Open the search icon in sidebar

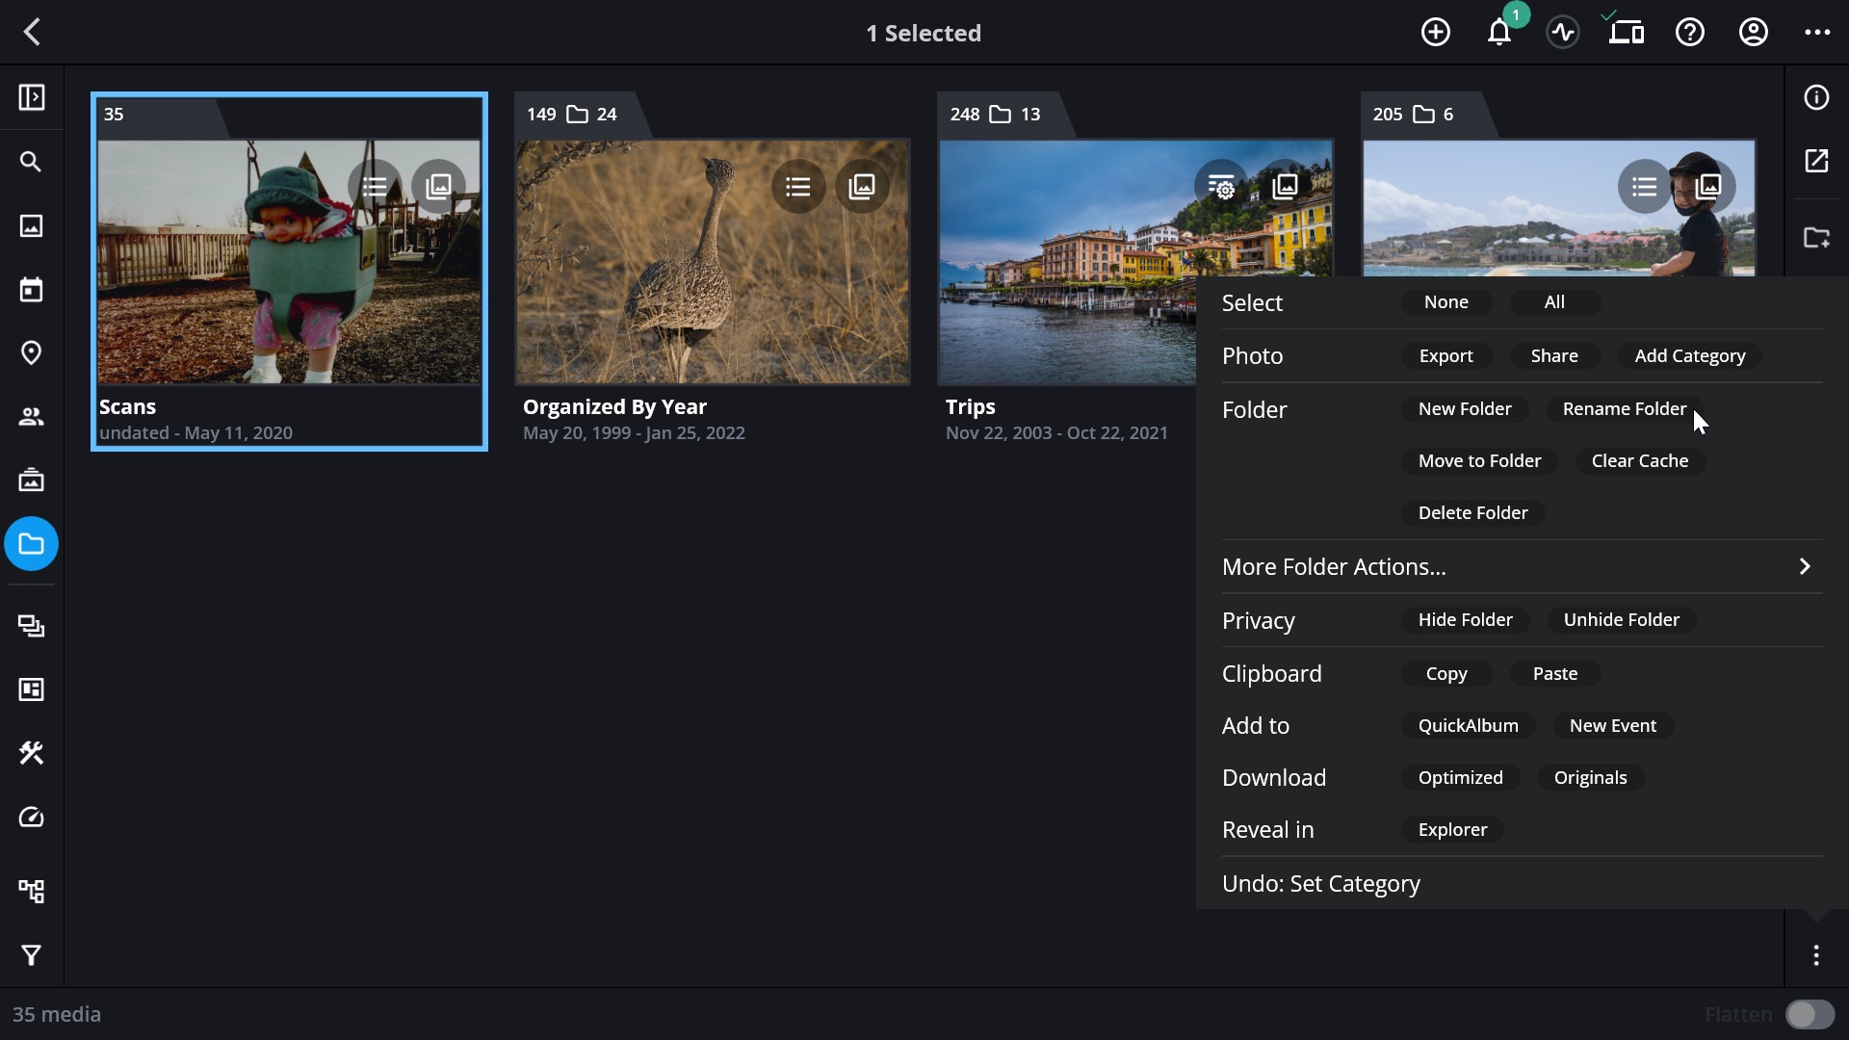pos(31,162)
